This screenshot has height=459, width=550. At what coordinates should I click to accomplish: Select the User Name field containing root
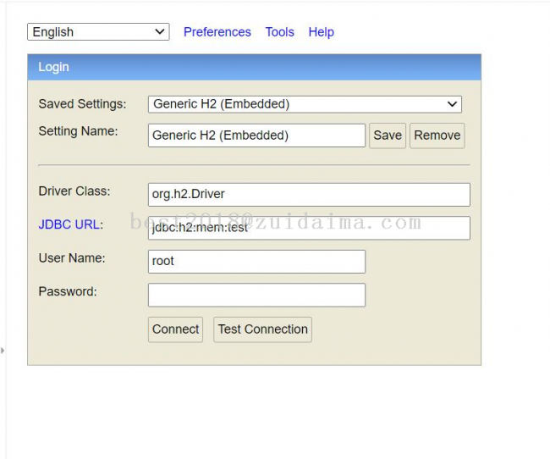(256, 262)
